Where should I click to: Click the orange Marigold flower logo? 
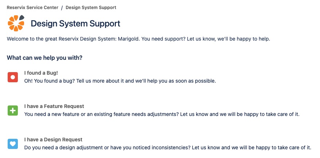click(x=16, y=23)
